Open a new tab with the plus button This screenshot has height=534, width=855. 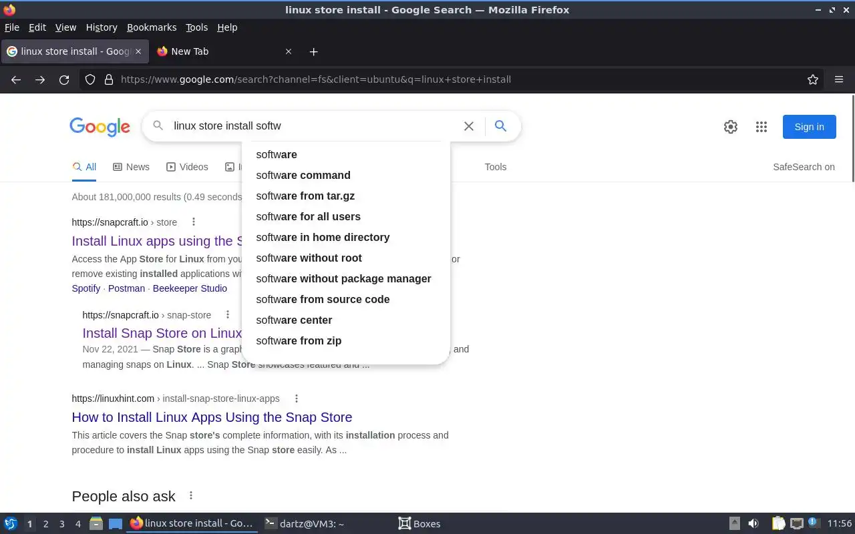[313, 51]
